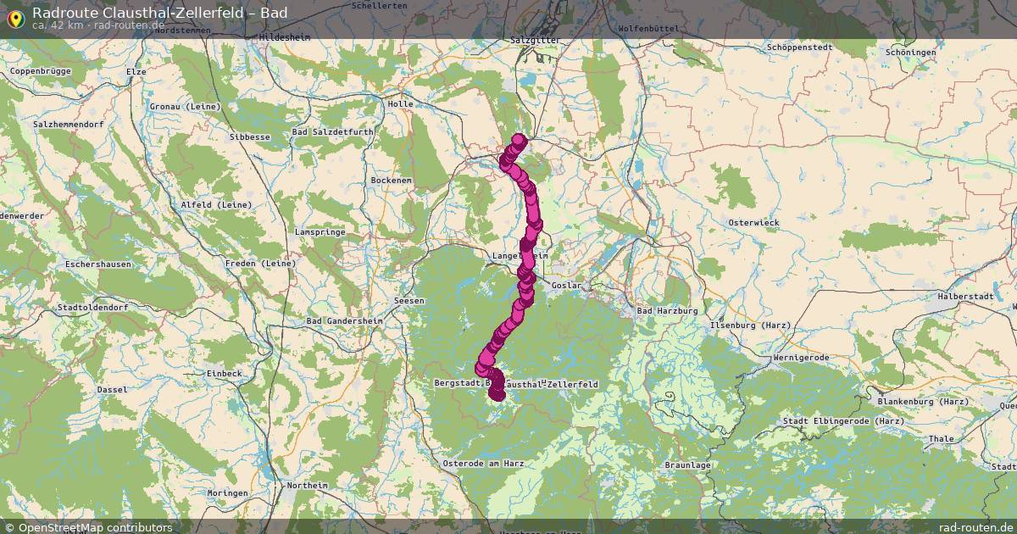
Task: Click the Hildesheim city label
Action: pos(286,39)
